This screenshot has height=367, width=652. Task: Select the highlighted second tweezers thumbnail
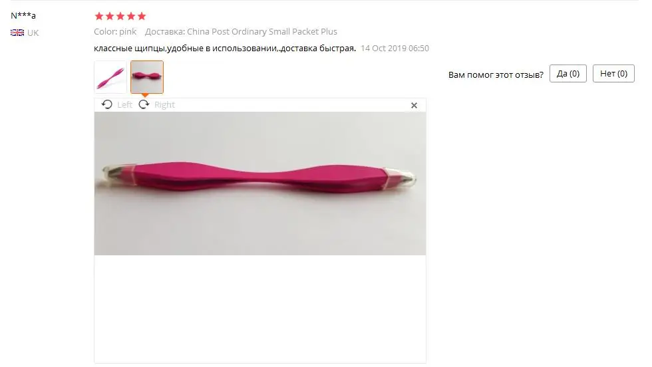[147, 77]
